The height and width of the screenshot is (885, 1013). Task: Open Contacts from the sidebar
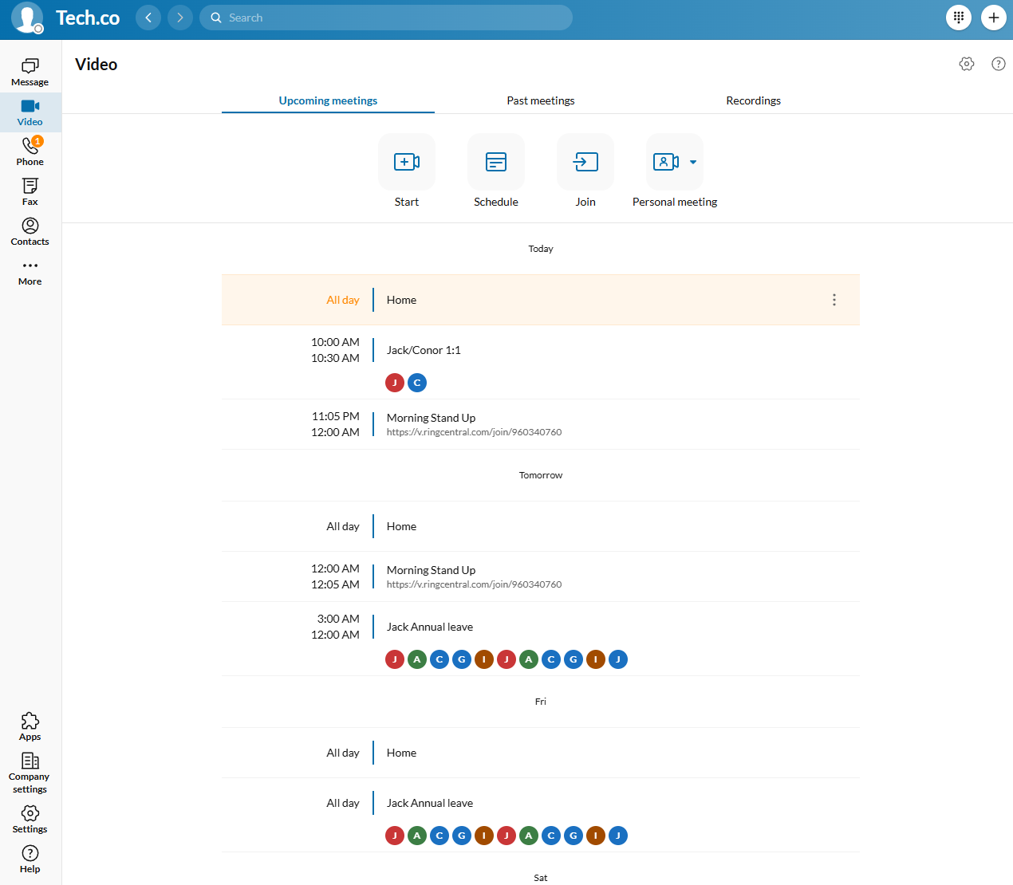(x=30, y=230)
